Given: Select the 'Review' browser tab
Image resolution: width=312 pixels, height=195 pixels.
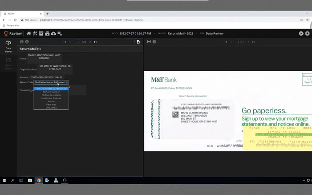Looking at the screenshot, I should [22, 14].
